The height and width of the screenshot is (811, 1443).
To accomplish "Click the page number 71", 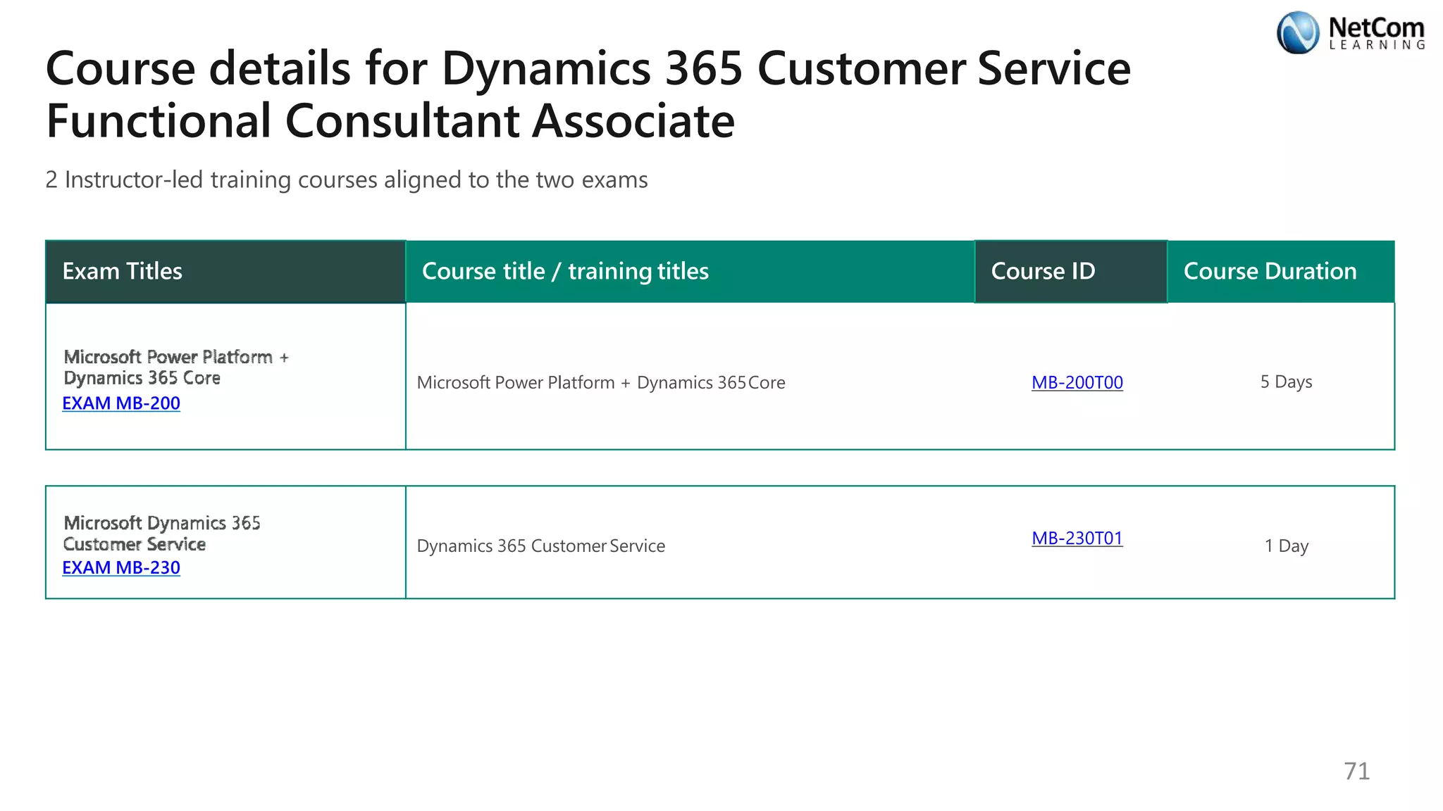I will (1356, 771).
